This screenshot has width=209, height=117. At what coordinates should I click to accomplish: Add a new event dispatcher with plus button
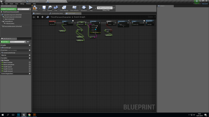click(30, 73)
